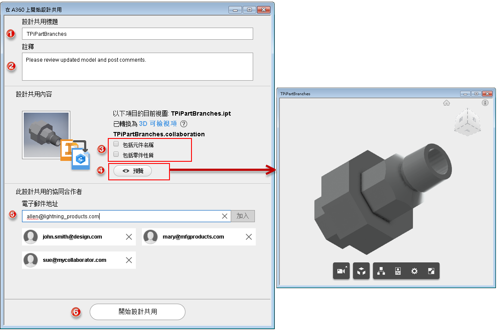
Task: Click mary@mfgproducts.com text
Action: 193,237
